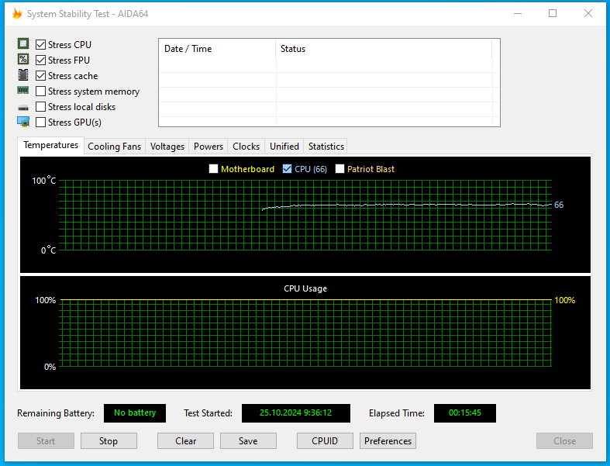
Task: Switch to the Unified tab
Action: tap(284, 147)
